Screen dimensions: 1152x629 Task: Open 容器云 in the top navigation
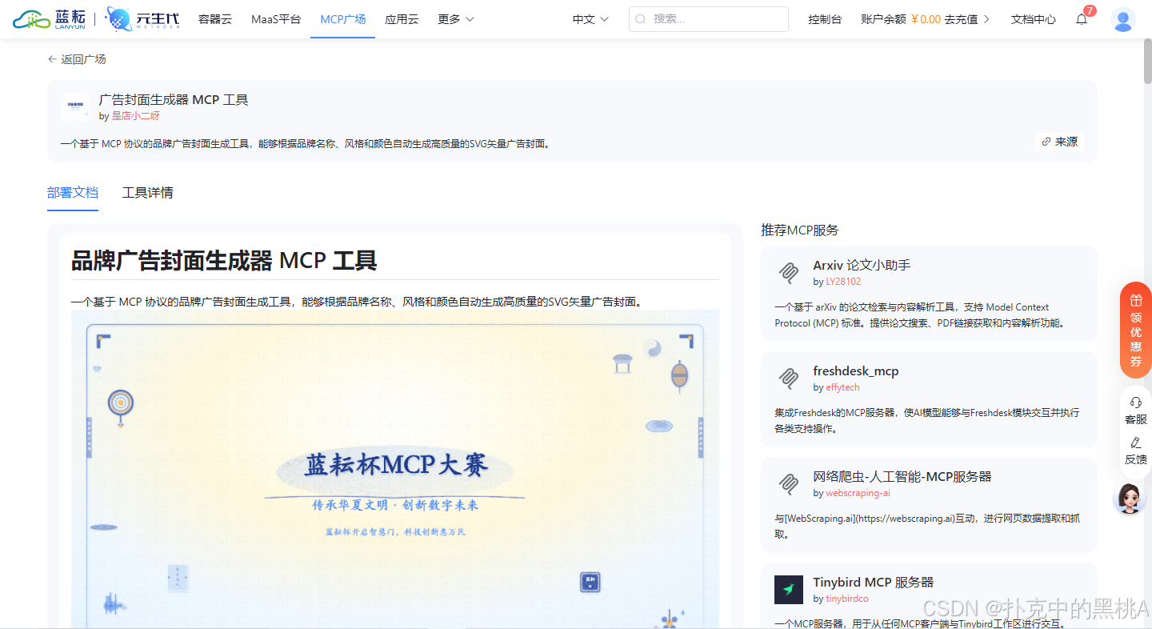[215, 19]
